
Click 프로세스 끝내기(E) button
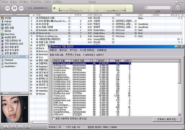click(x=167, y=119)
